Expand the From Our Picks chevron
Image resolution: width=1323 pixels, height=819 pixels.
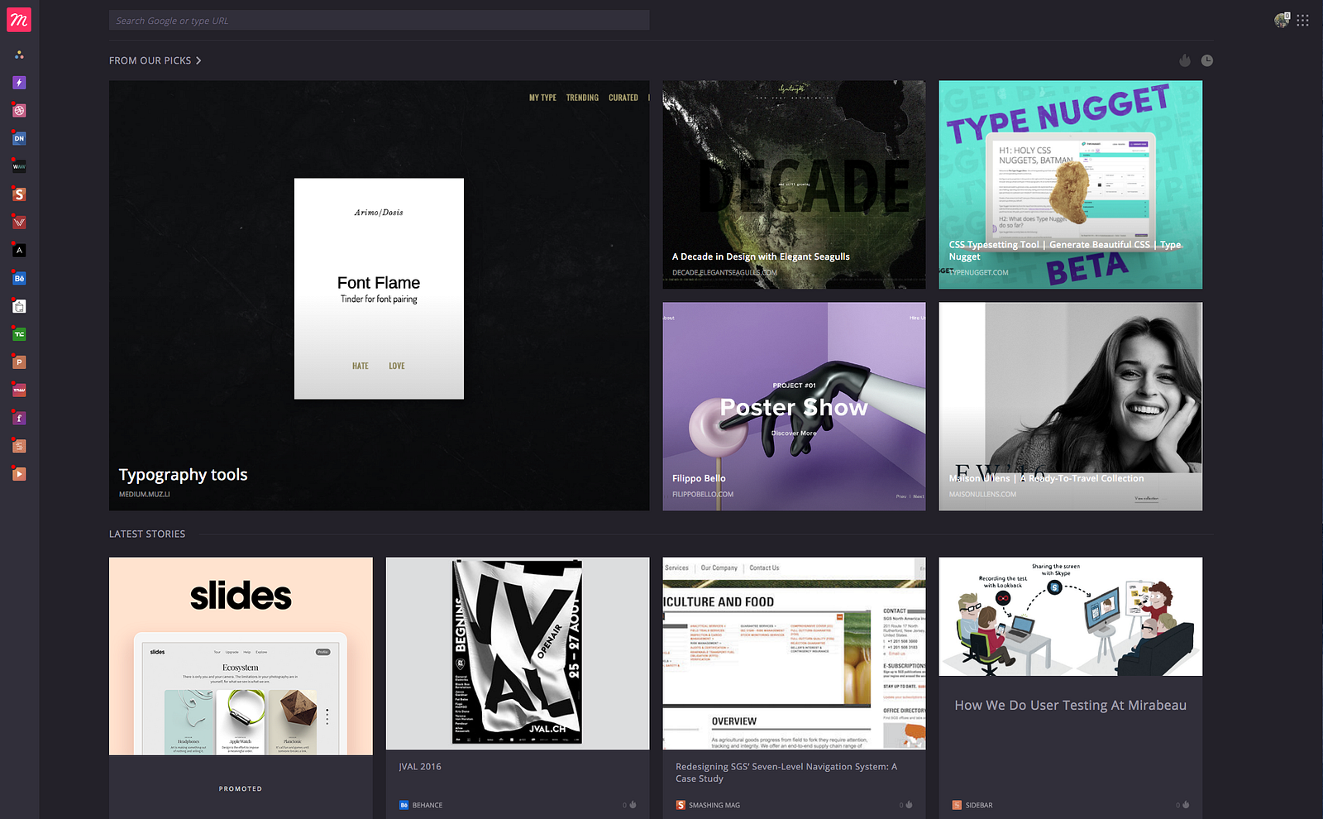tap(198, 60)
